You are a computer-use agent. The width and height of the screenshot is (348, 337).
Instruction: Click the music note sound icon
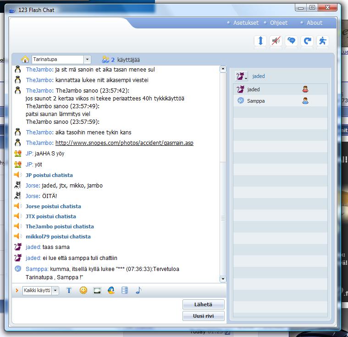point(138,290)
